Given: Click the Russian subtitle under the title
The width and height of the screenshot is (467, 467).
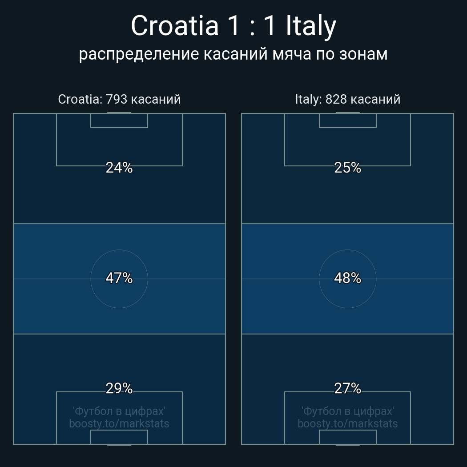Looking at the screenshot, I should tap(233, 54).
